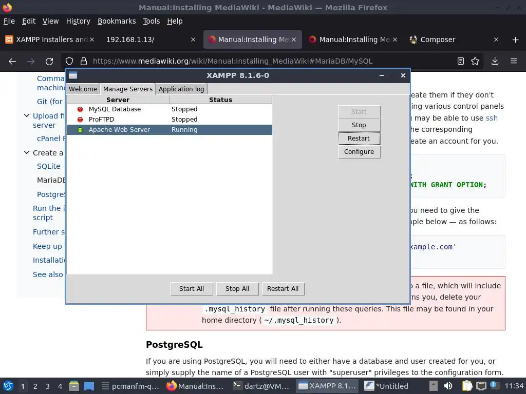The height and width of the screenshot is (394, 526).
Task: Open Keep up sidebar link
Action: pos(47,246)
